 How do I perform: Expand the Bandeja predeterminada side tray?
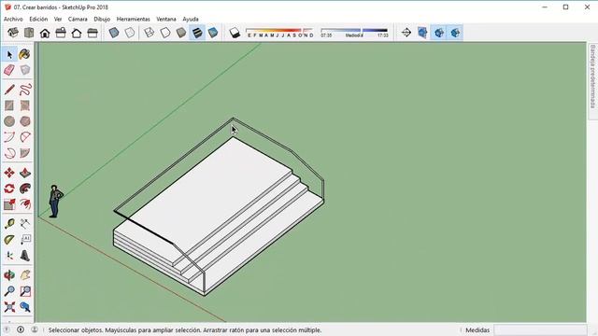[x=592, y=77]
